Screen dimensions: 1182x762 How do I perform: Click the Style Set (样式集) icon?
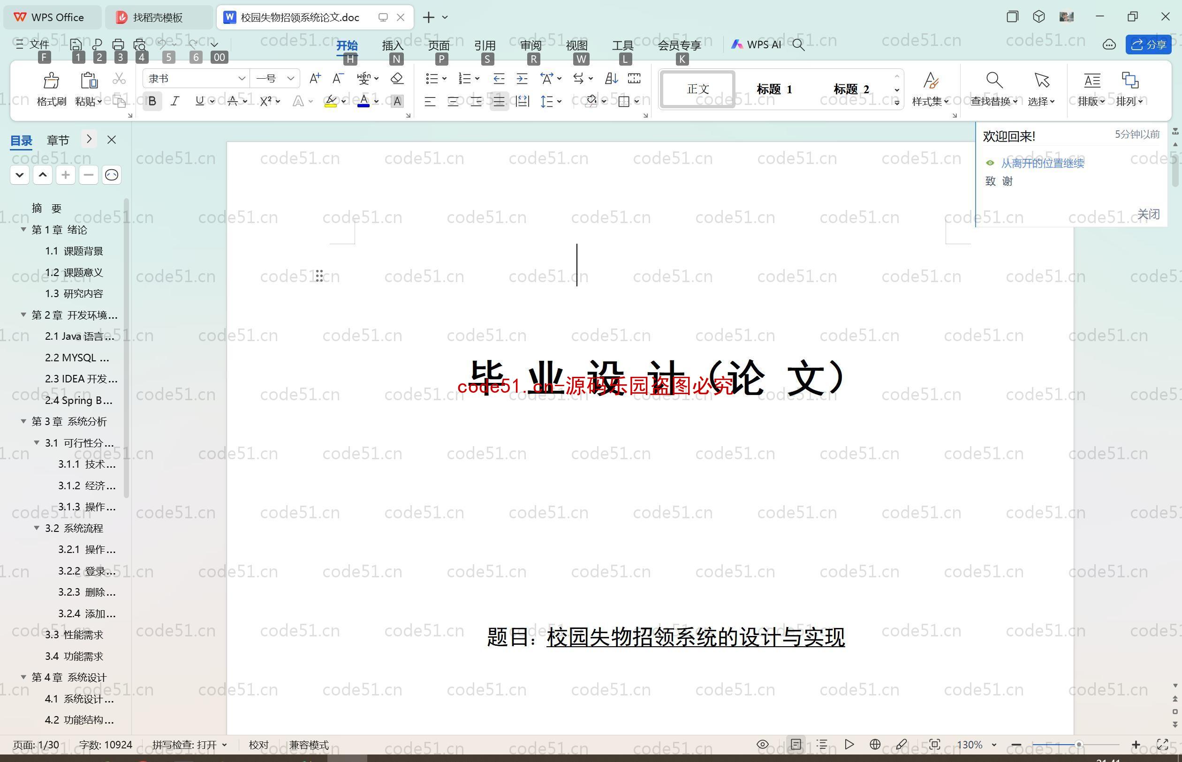click(931, 80)
